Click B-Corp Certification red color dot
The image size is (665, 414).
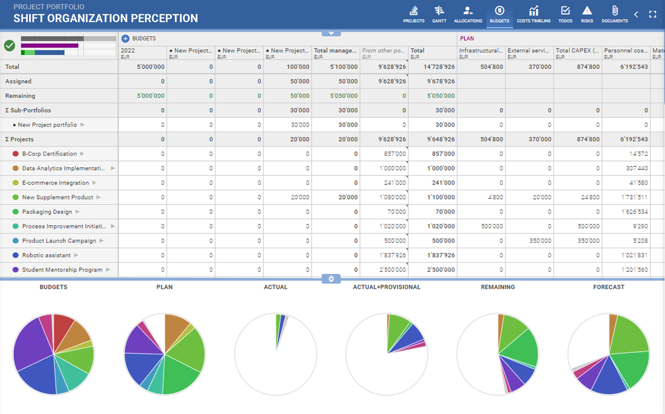pyautogui.click(x=16, y=154)
